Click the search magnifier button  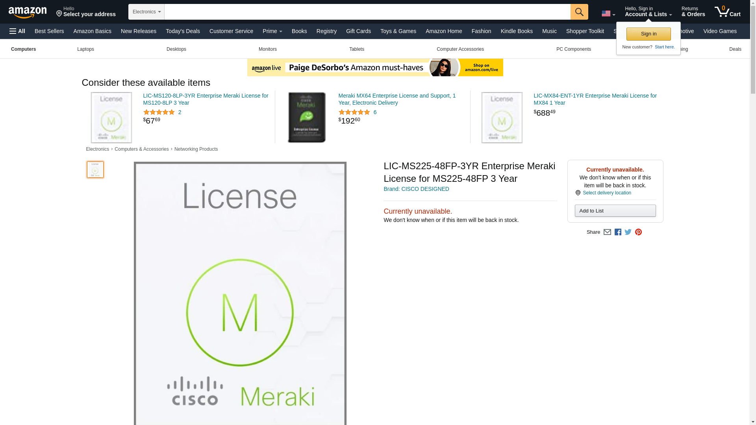click(x=579, y=12)
